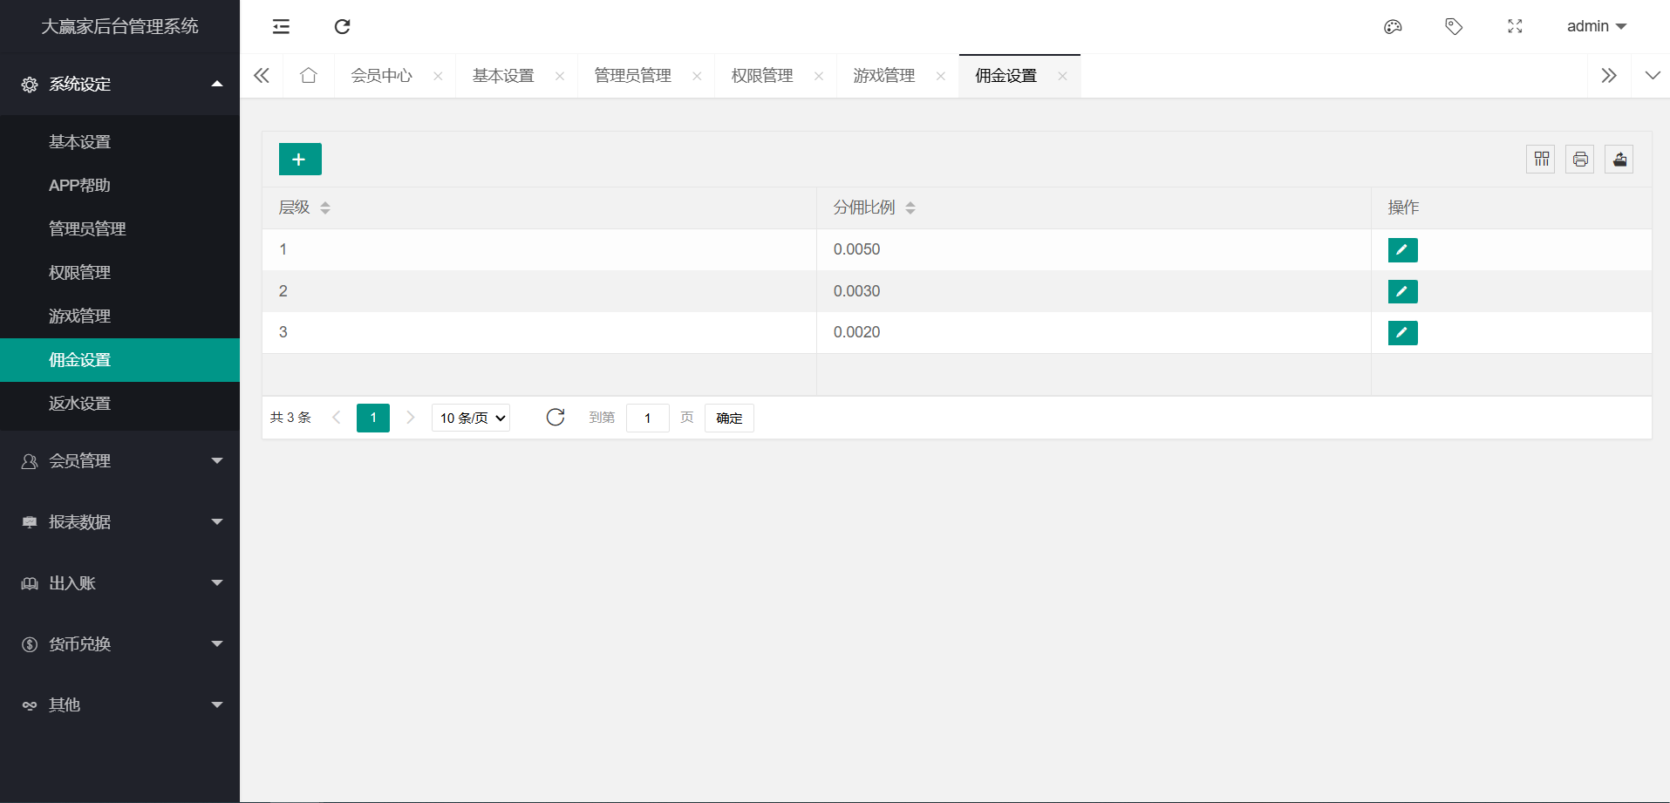The image size is (1670, 803).
Task: Open the theme palette icon
Action: coord(1393,27)
